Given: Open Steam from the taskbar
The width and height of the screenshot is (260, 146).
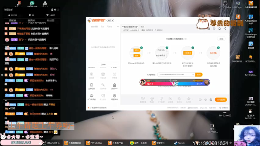Looking at the screenshot, I should click(x=179, y=143).
